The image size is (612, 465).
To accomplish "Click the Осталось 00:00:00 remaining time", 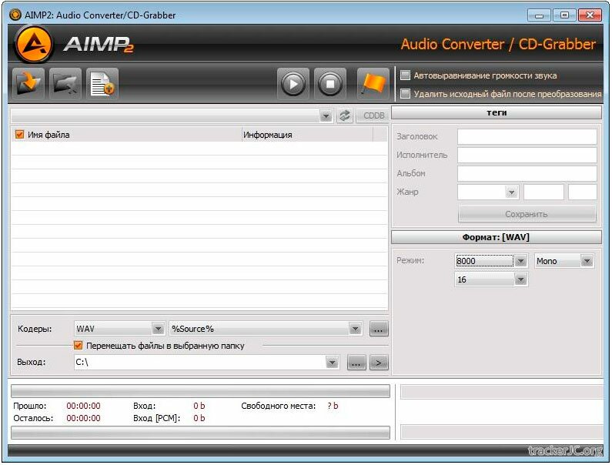I will (x=83, y=418).
